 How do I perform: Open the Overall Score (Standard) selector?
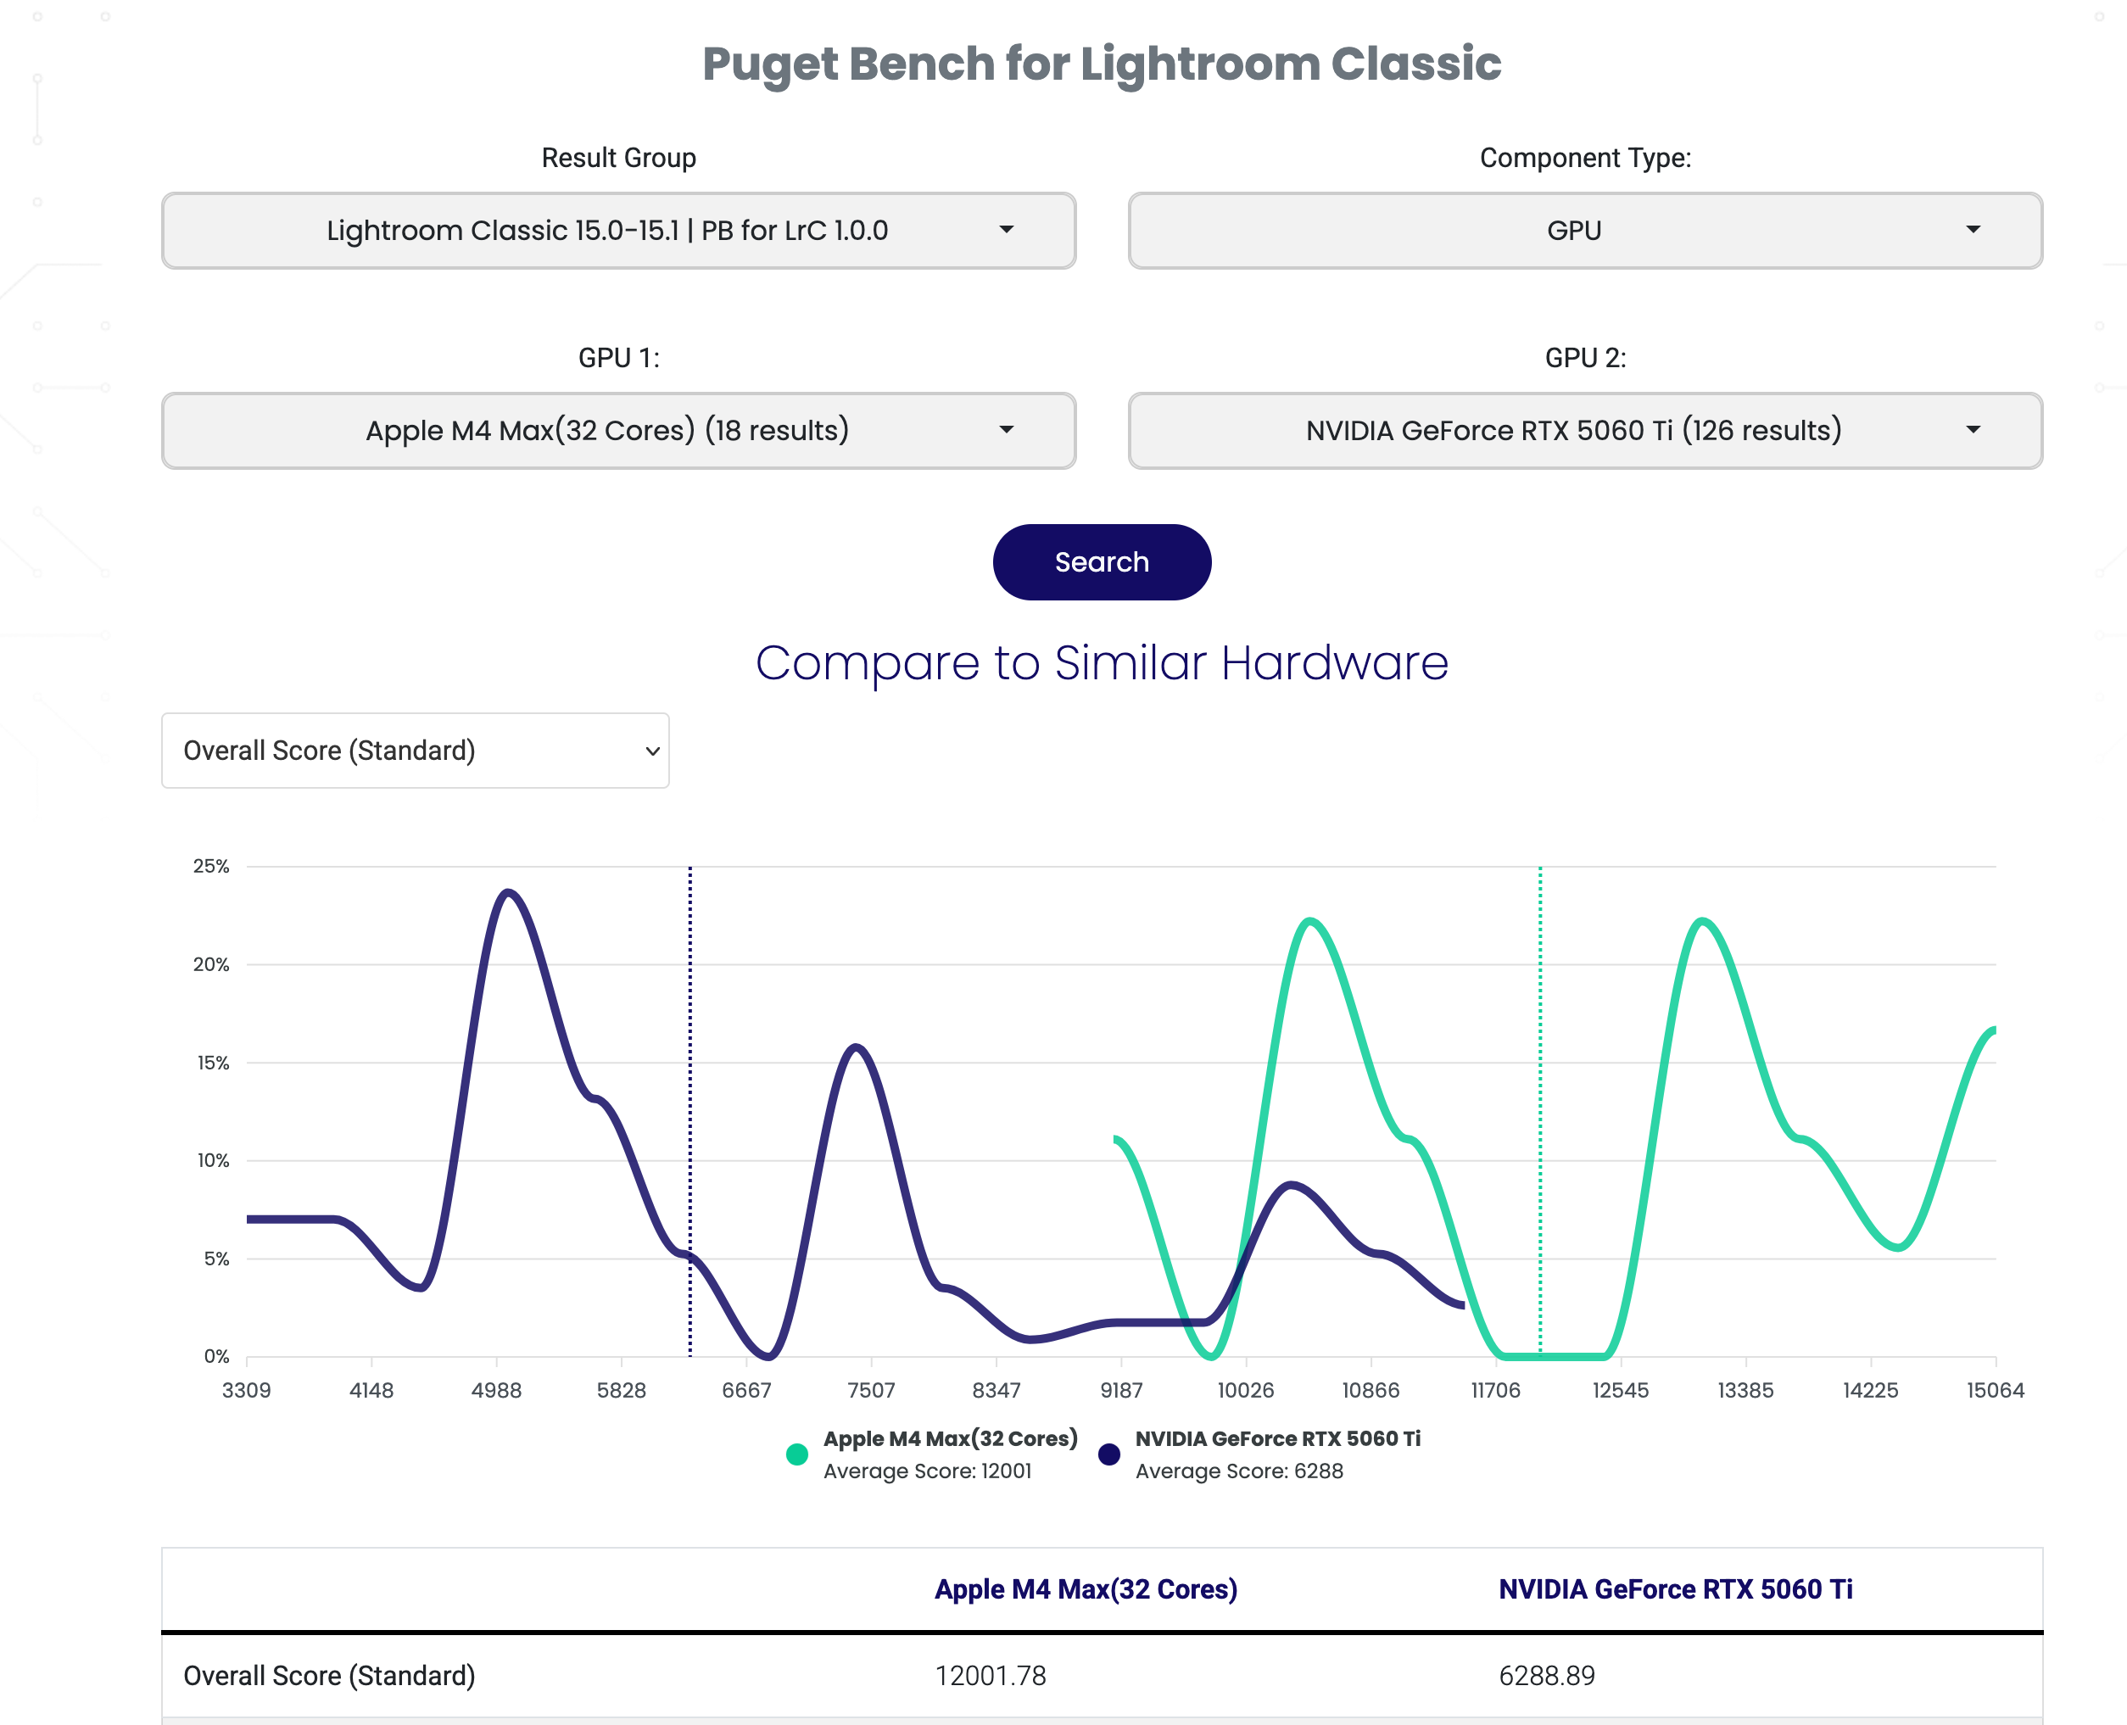[414, 751]
